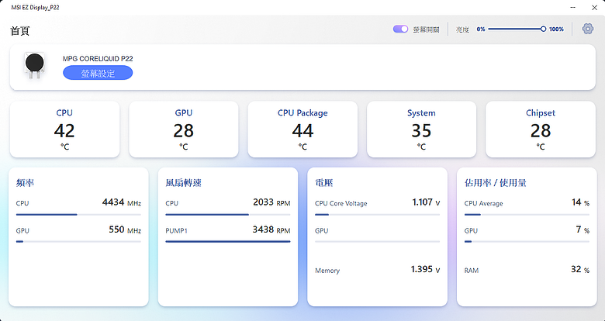This screenshot has height=321, width=605.
Task: Click the MPG CORELIQUID P22 cooler thumbnail
Action: (35, 66)
